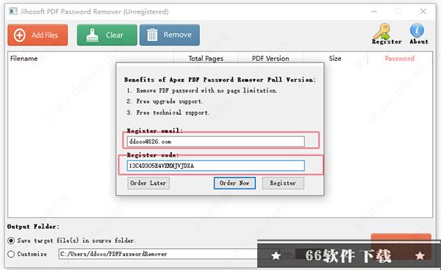The width and height of the screenshot is (441, 270).
Task: Click the Register button in dialog
Action: click(x=283, y=183)
